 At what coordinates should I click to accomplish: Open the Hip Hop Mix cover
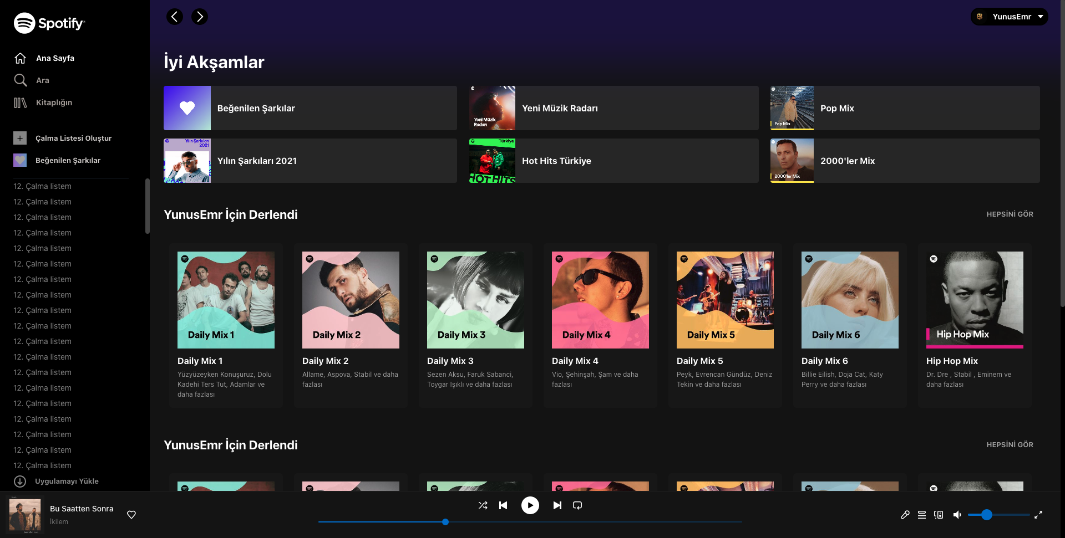pos(975,300)
